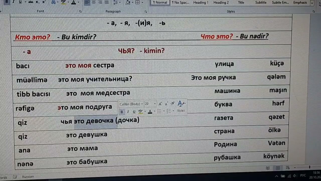The image size is (321, 181).
Task: Open Styles pane launcher
Action: 313,12
